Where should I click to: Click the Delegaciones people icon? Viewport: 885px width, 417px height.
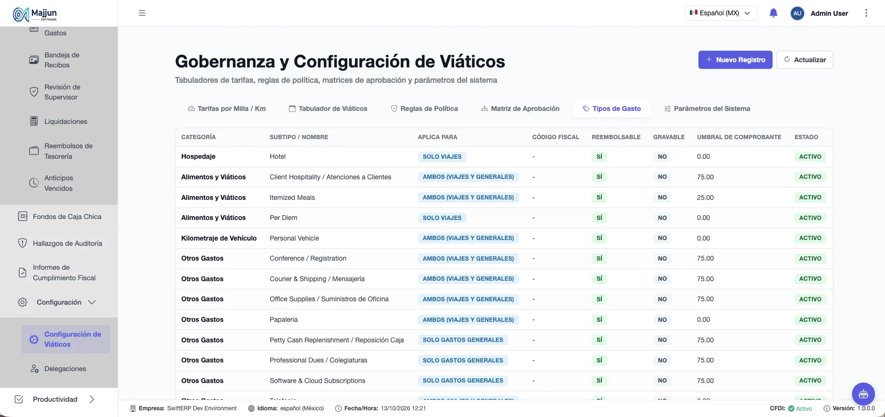[34, 369]
